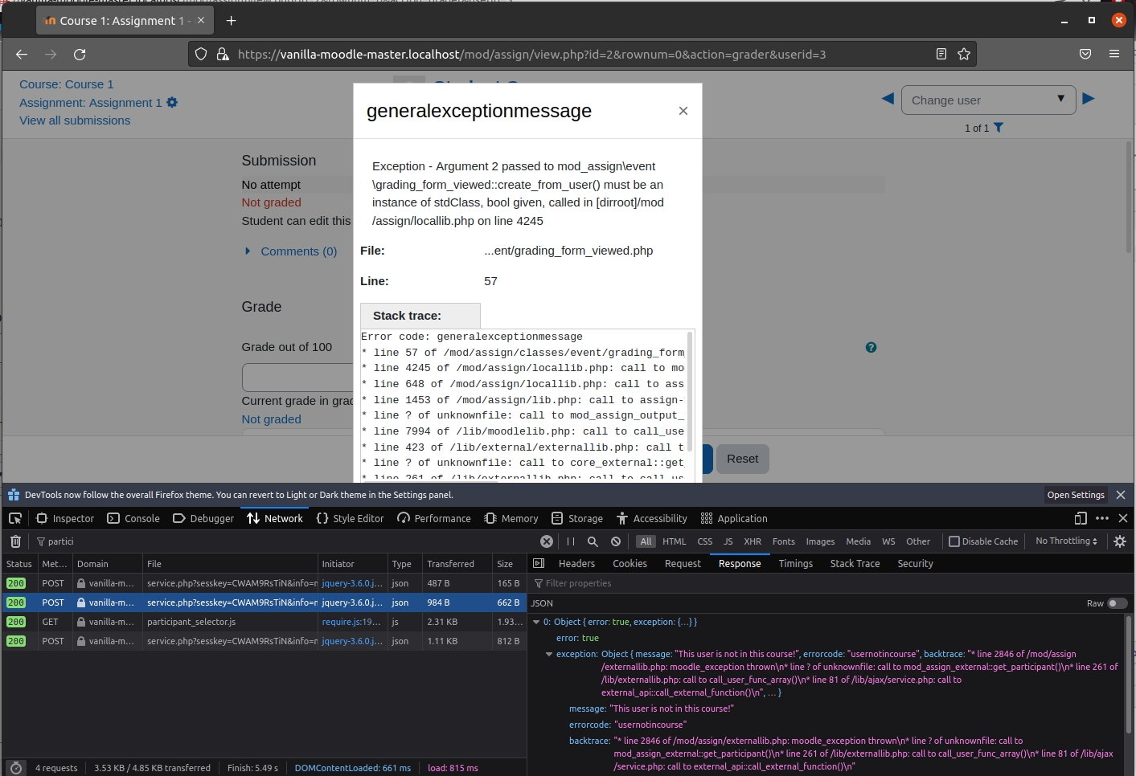
Task: Toggle the XHR request filter
Action: (x=753, y=541)
